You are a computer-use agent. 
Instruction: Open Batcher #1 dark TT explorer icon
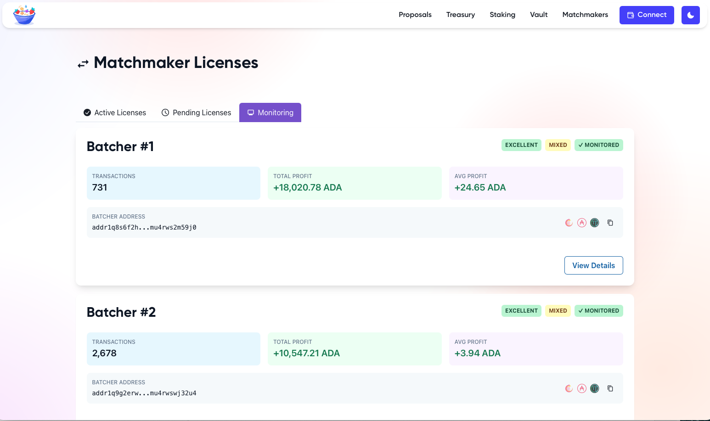click(595, 223)
